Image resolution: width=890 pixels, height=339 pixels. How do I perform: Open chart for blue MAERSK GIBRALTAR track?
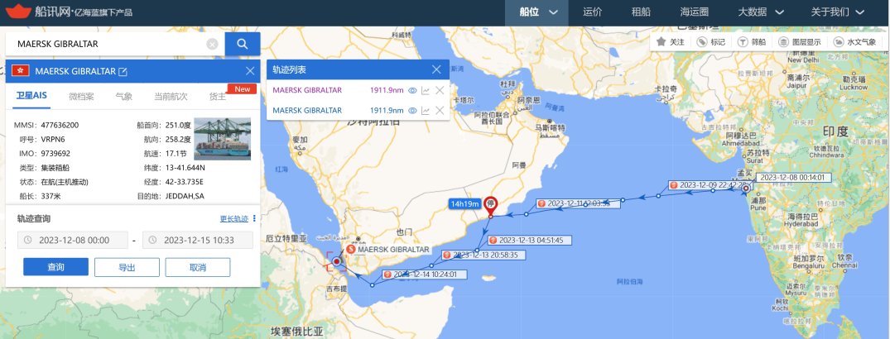[426, 111]
